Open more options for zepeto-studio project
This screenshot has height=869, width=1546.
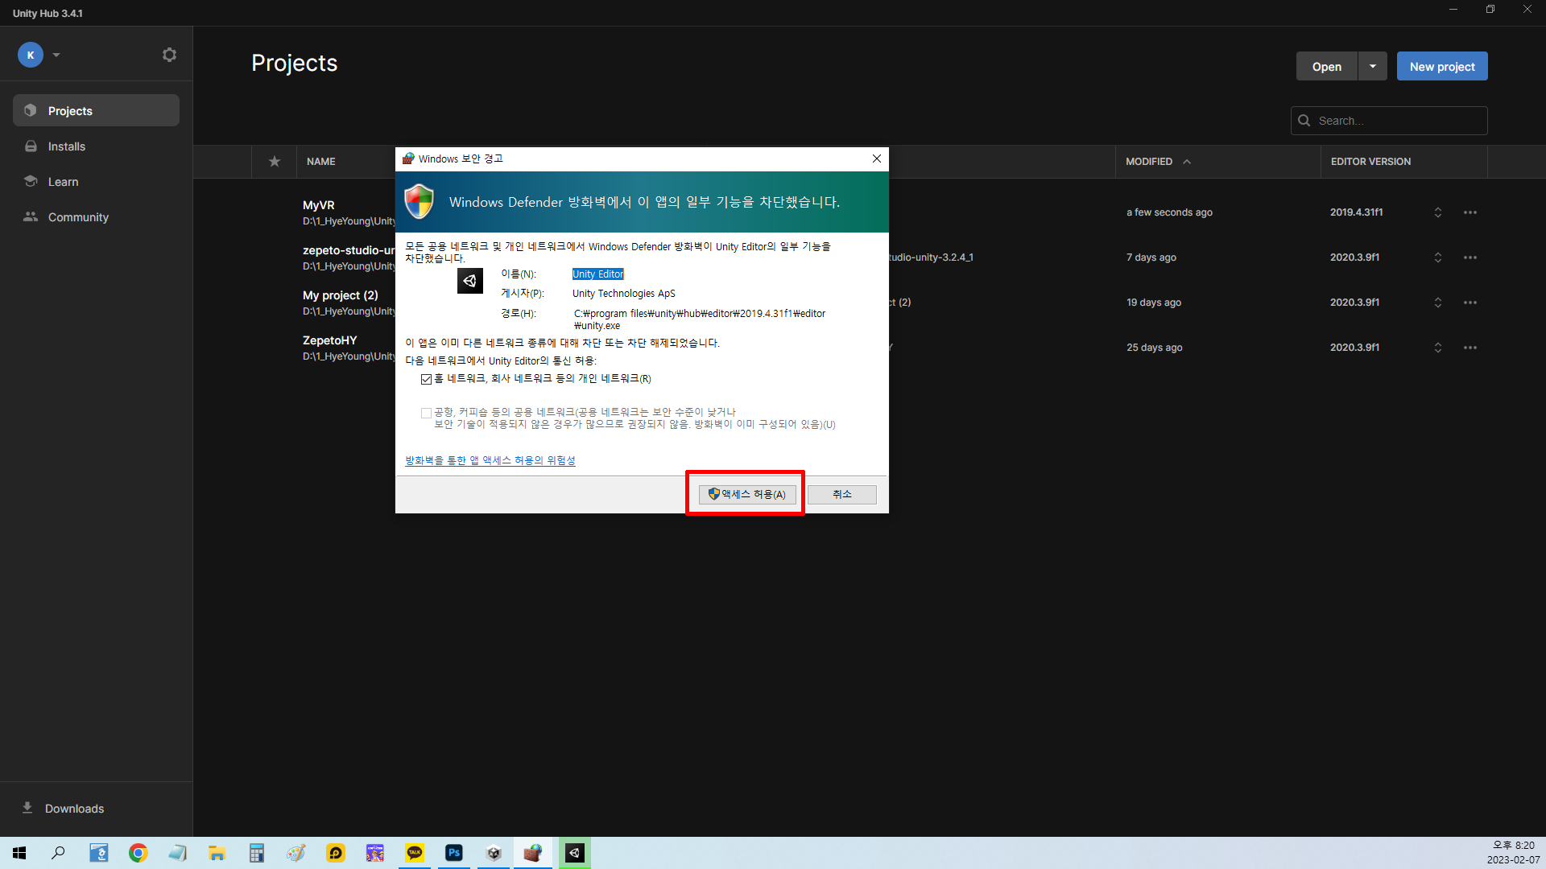point(1470,257)
